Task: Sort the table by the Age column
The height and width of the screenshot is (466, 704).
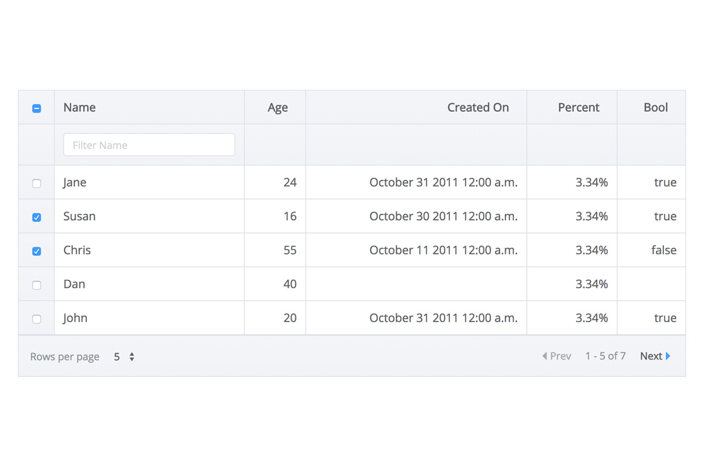Action: click(276, 107)
